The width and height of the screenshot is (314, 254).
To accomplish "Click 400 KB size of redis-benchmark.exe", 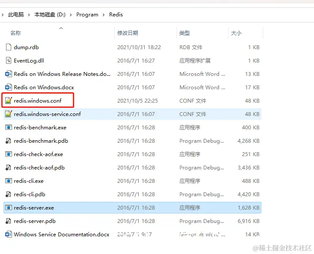I will 251,128.
